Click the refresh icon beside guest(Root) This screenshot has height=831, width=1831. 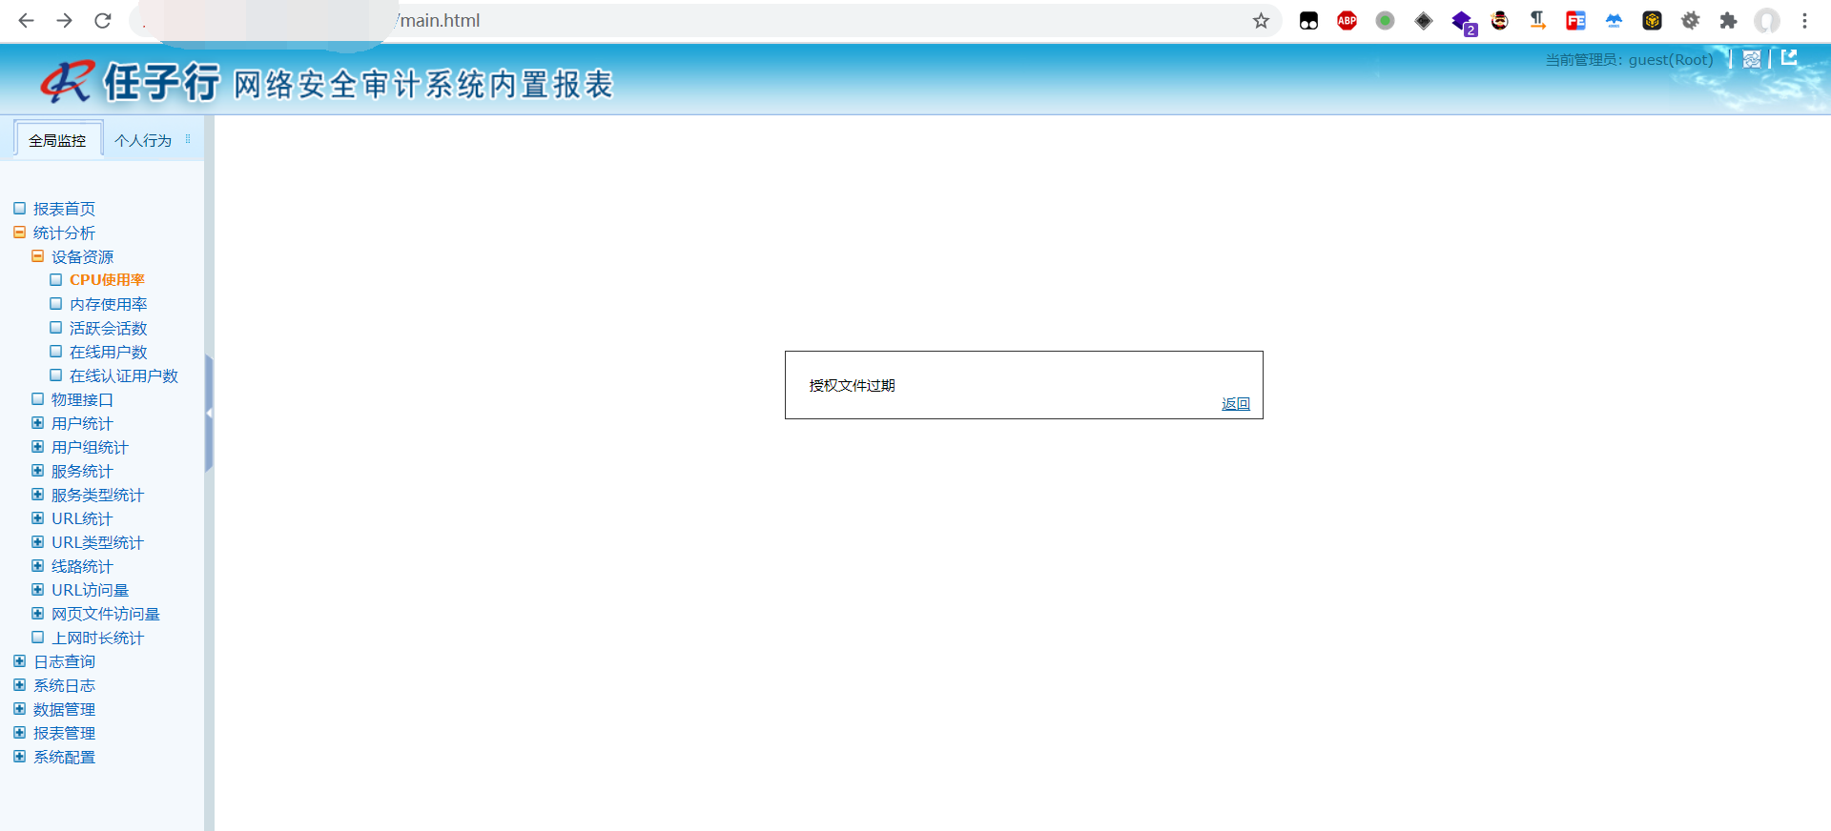1751,59
